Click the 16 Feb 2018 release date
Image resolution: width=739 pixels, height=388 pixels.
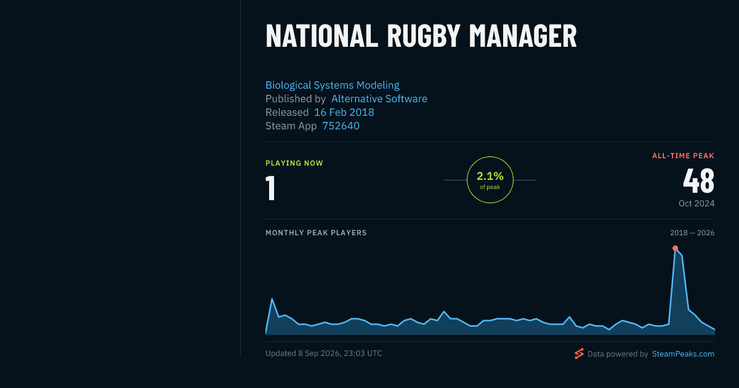[x=344, y=112]
